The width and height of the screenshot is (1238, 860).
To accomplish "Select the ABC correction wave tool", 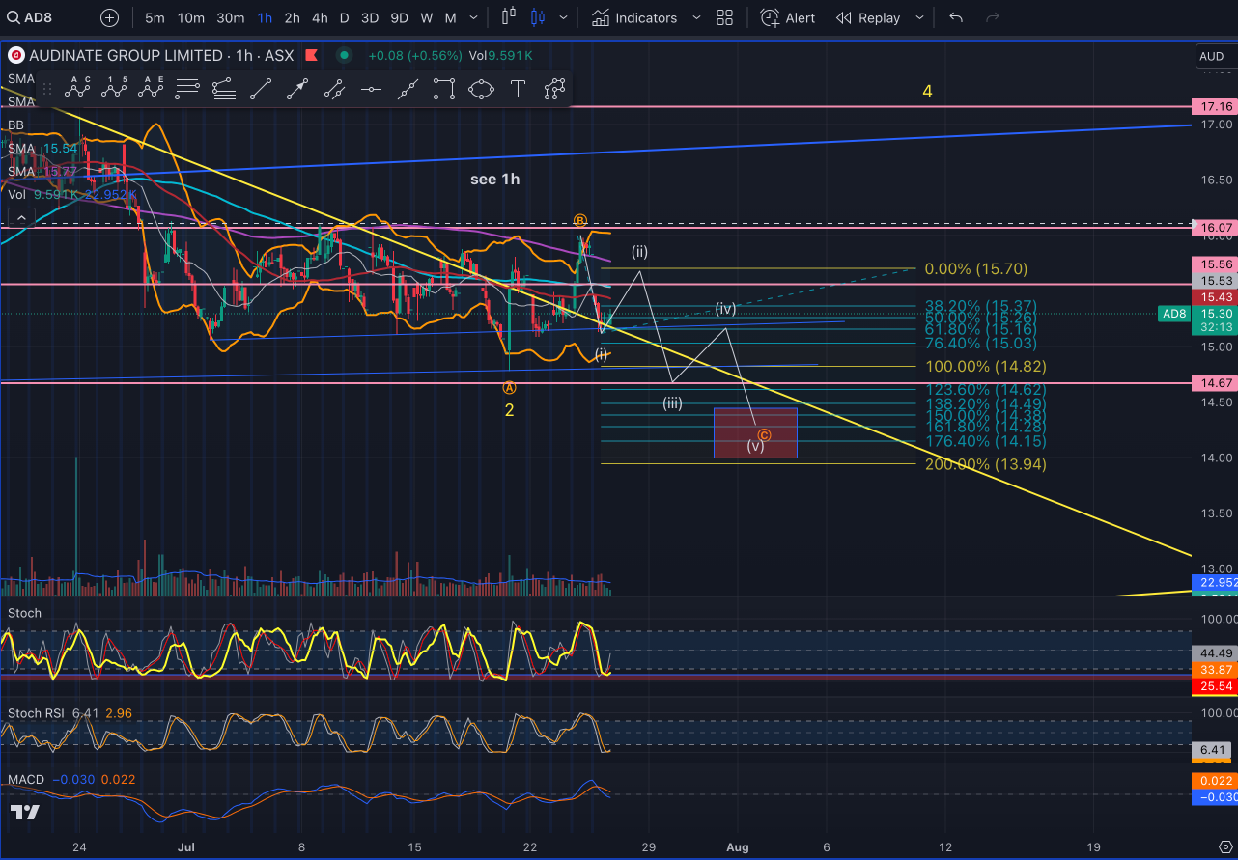I will pyautogui.click(x=78, y=90).
